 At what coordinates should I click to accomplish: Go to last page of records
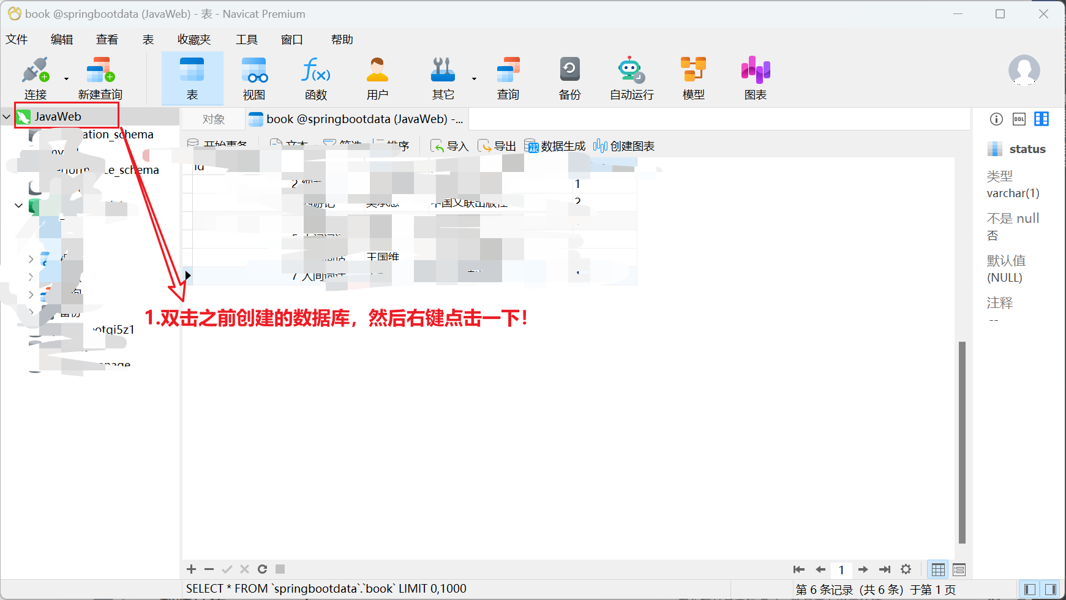tap(885, 569)
